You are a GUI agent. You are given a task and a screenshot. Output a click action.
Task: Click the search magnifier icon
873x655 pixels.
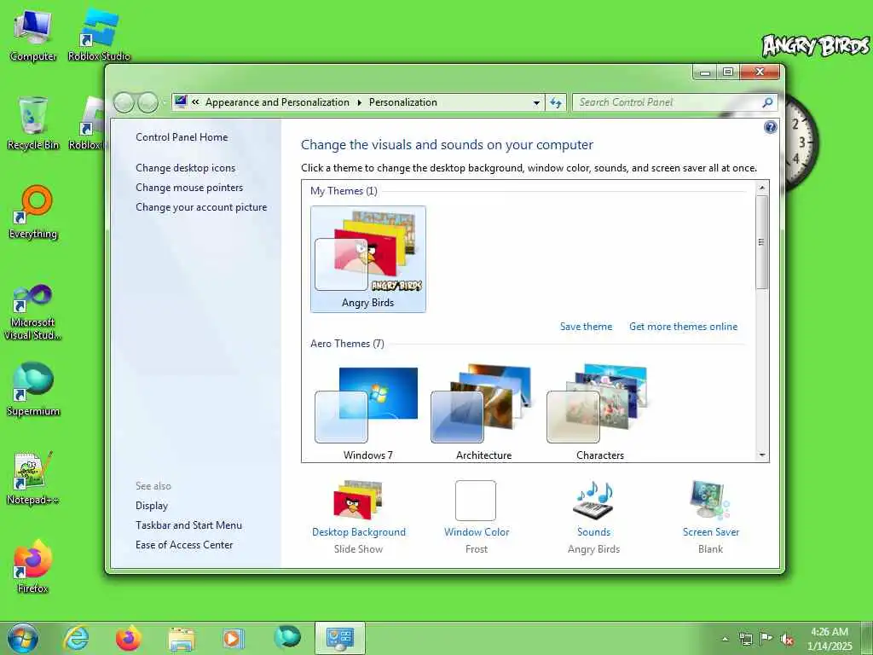[x=767, y=102]
